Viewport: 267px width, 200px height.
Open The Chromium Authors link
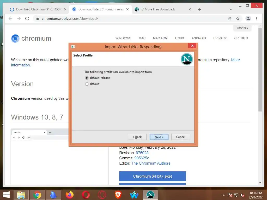(x=151, y=163)
